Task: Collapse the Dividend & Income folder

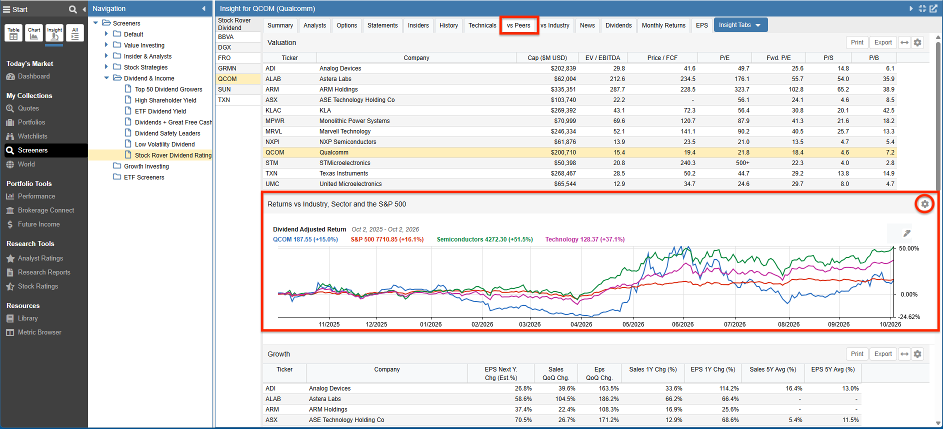Action: [x=106, y=78]
